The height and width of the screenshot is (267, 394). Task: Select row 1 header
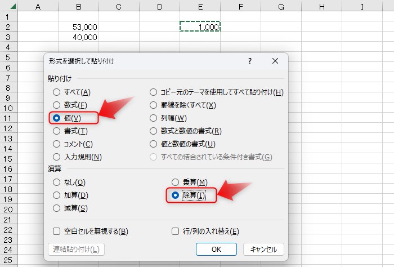(x=9, y=16)
